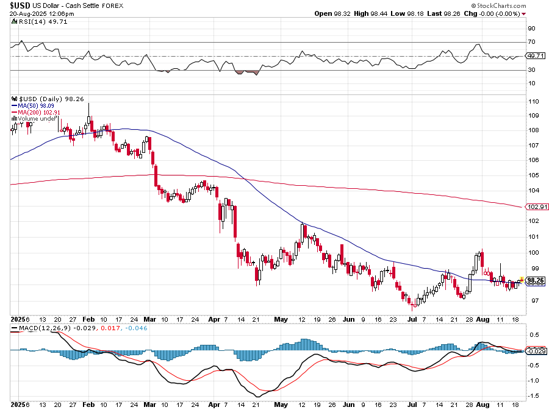Click the 105 level on price axis
The image size is (549, 410).
coord(532,175)
